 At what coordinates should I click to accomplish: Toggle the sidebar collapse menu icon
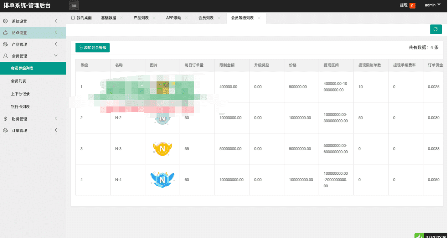[74, 5]
